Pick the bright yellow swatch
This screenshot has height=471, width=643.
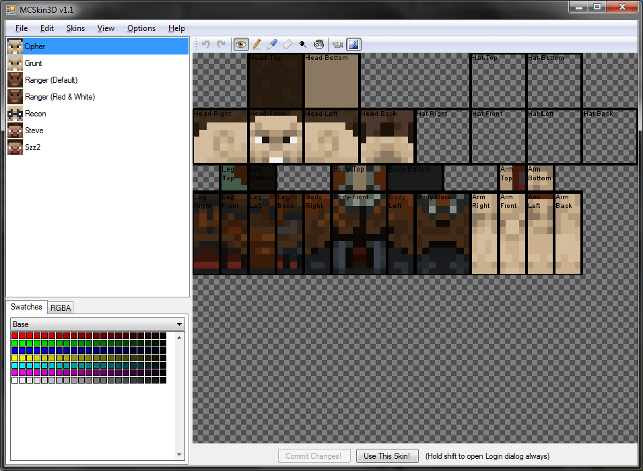[15, 358]
